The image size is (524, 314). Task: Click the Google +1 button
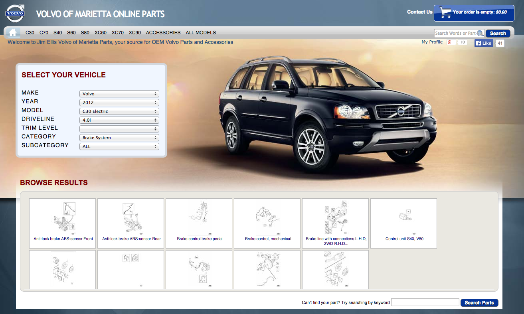tap(451, 42)
